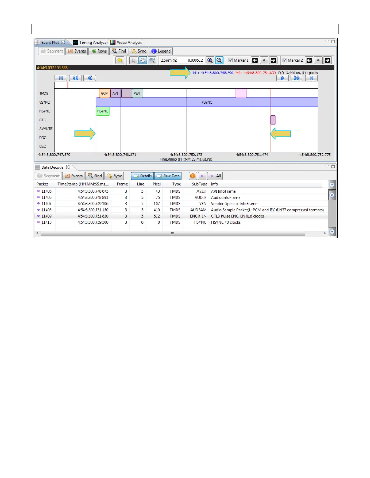This screenshot has height=478, width=370.
Task: Jump to start of the event plot
Action: click(61, 78)
